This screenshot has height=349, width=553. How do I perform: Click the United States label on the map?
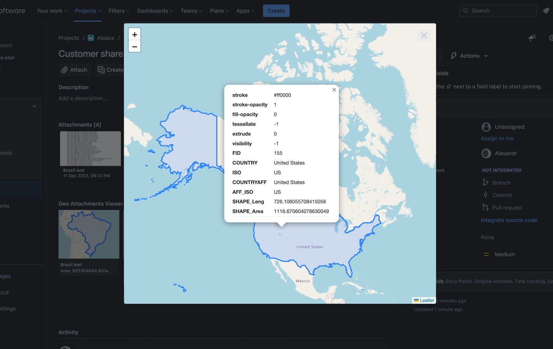tap(310, 247)
